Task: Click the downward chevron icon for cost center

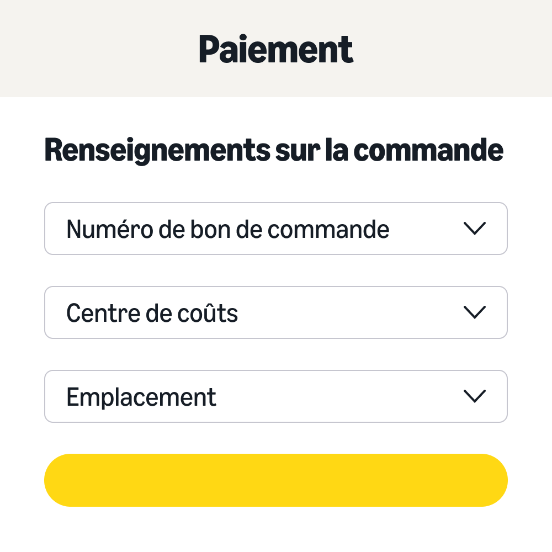Action: click(475, 312)
